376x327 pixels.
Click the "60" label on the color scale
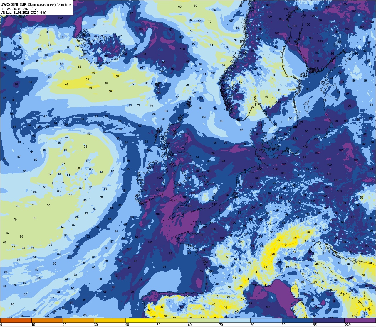190,325
